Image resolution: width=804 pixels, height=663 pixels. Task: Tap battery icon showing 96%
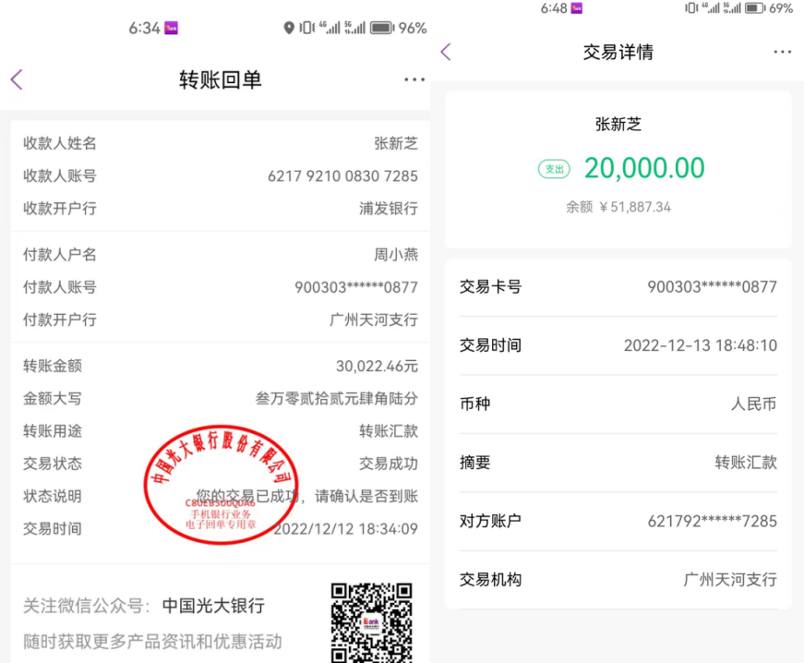point(382,29)
